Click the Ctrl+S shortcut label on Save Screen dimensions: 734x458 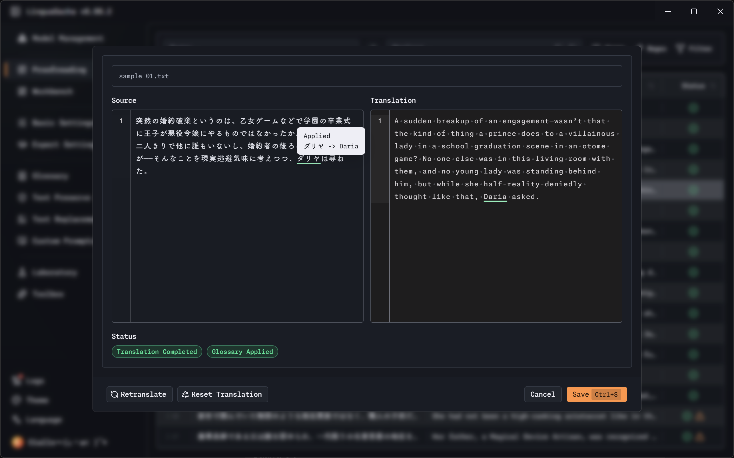606,394
